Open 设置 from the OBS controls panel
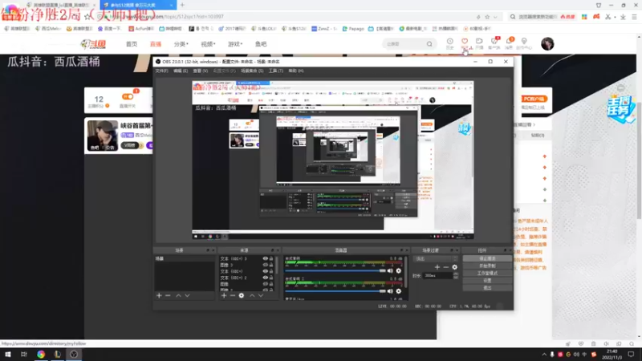642x361 pixels. tap(487, 281)
